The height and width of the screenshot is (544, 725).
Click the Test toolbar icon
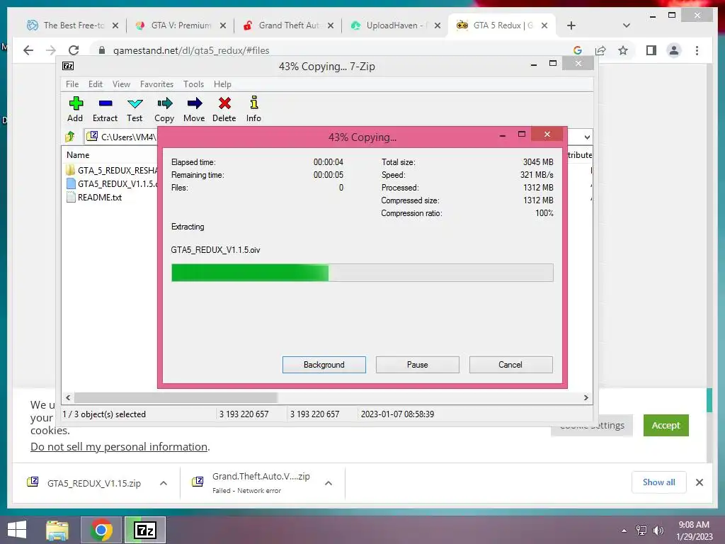point(135,109)
